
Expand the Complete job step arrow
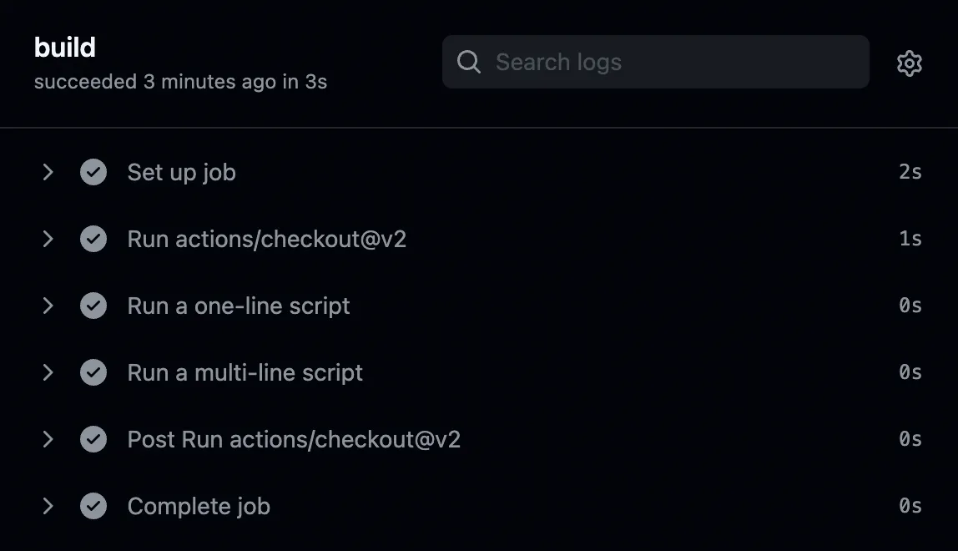[48, 506]
